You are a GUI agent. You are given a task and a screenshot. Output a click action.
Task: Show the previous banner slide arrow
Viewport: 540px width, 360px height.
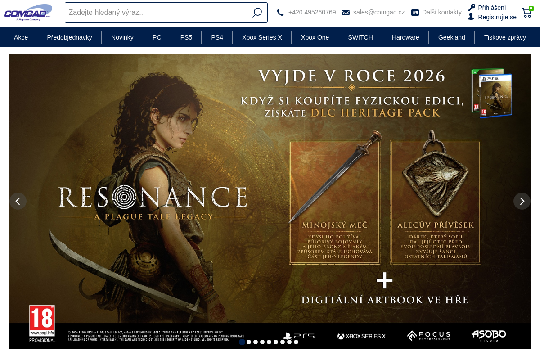point(18,201)
